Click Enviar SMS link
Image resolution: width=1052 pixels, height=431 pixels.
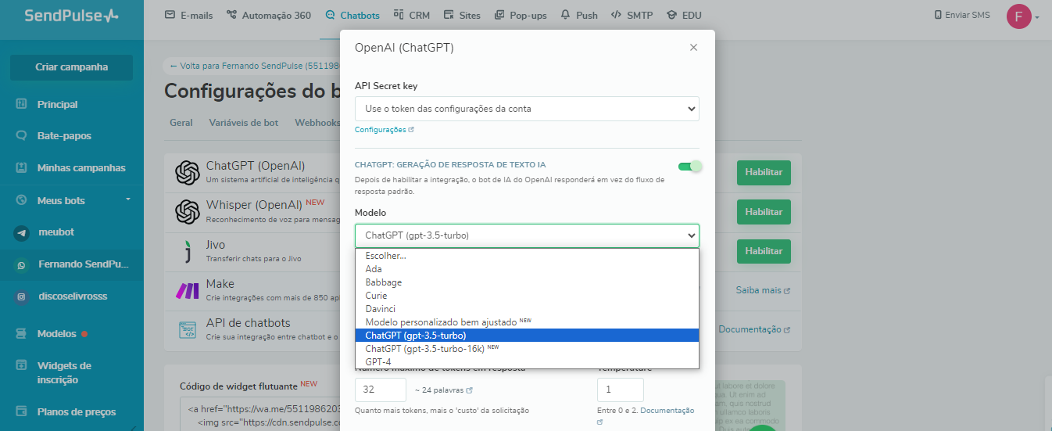961,15
